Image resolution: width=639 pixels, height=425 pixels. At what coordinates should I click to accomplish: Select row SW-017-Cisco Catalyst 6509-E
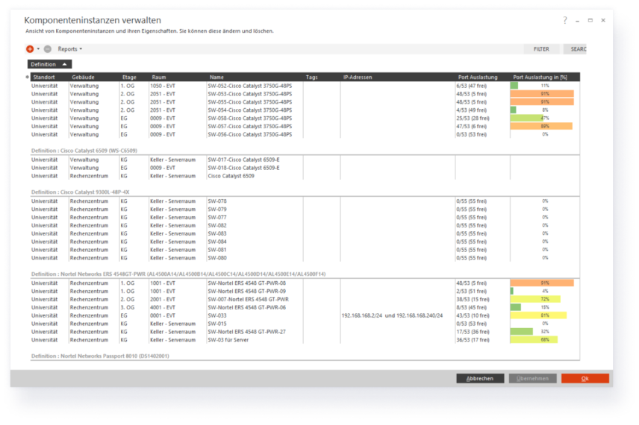[x=305, y=160]
